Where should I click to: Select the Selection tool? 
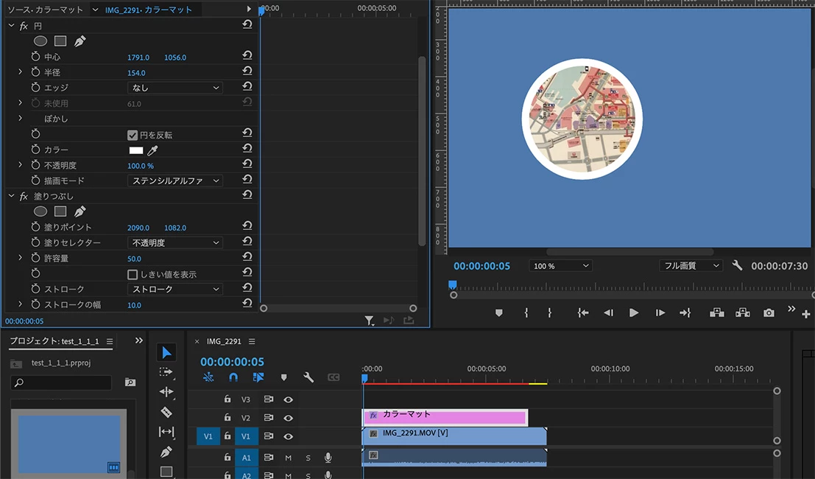(x=166, y=353)
